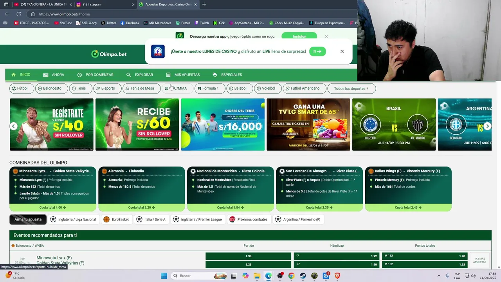Viewport: 501px width, 282px height.
Task: Select Inglaterra / Premier League chip
Action: [198, 219]
